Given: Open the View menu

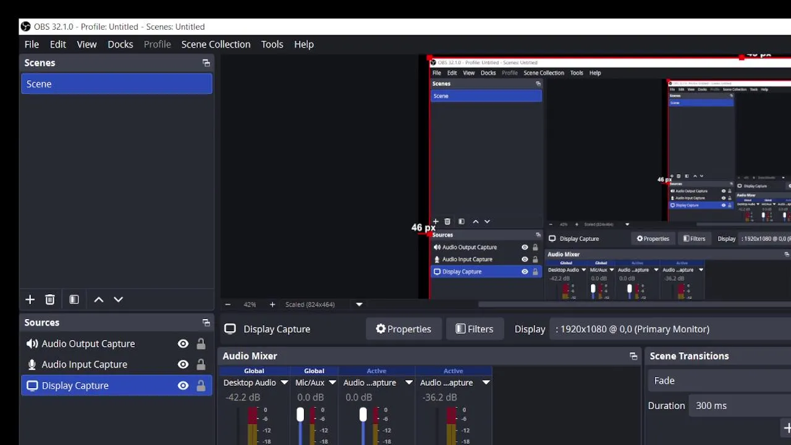Looking at the screenshot, I should [x=87, y=44].
